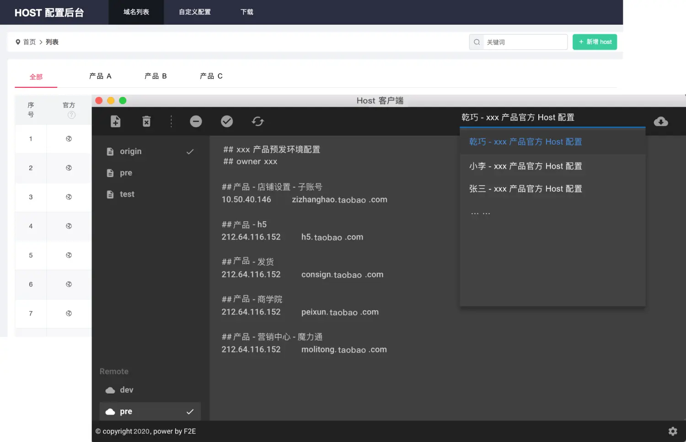This screenshot has width=686, height=442.
Task: Click the peixun.taobao.com host entry
Action: (x=340, y=312)
